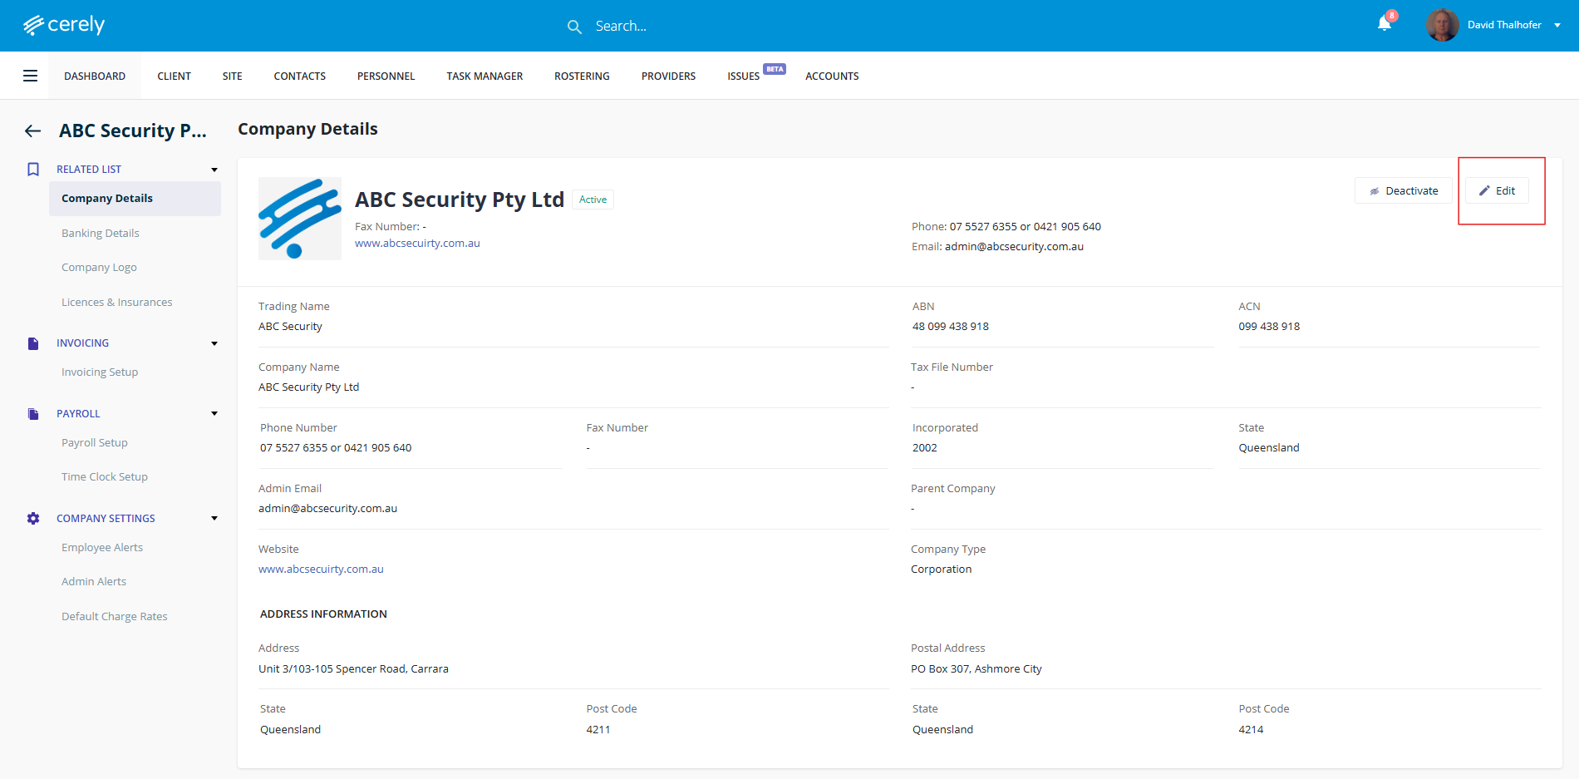Collapse the Payroll section
The height and width of the screenshot is (779, 1579).
coord(214,413)
